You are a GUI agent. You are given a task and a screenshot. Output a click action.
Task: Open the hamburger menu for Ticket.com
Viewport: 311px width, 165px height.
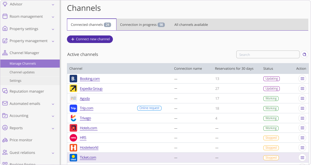[302, 157]
